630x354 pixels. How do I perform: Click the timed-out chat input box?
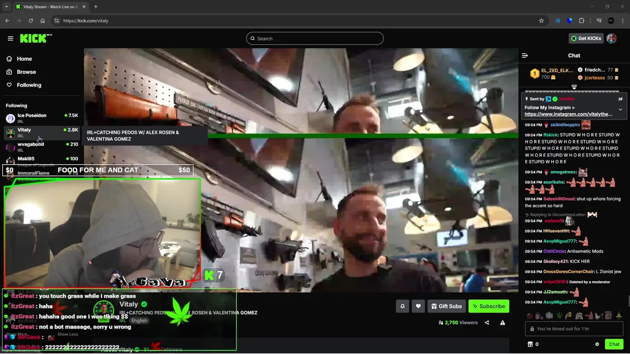pyautogui.click(x=574, y=328)
